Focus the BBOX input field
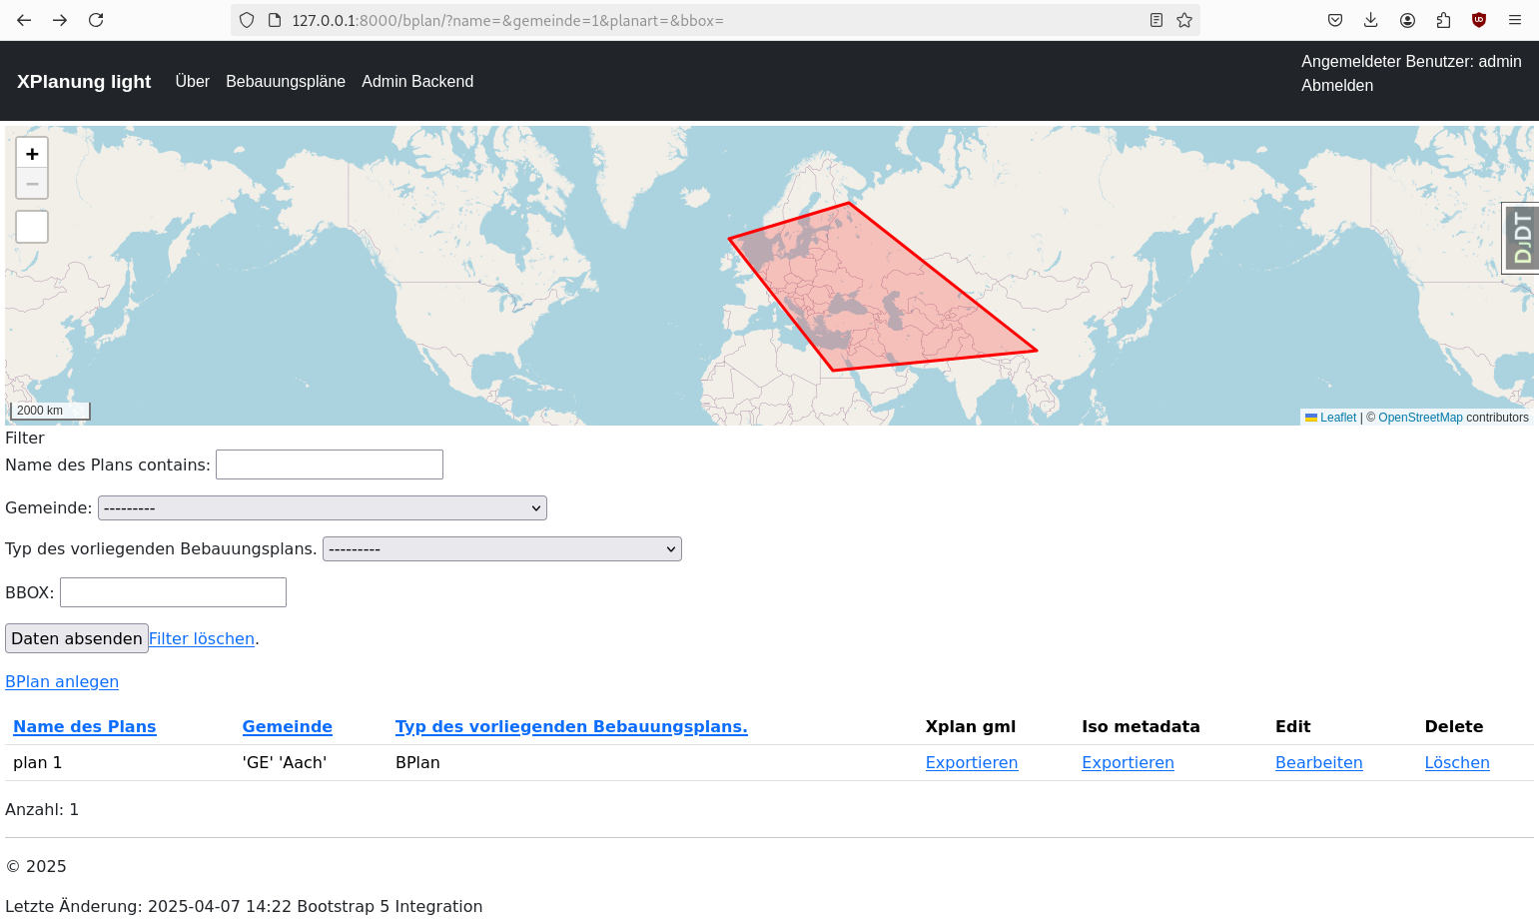The width and height of the screenshot is (1539, 920). 173,592
